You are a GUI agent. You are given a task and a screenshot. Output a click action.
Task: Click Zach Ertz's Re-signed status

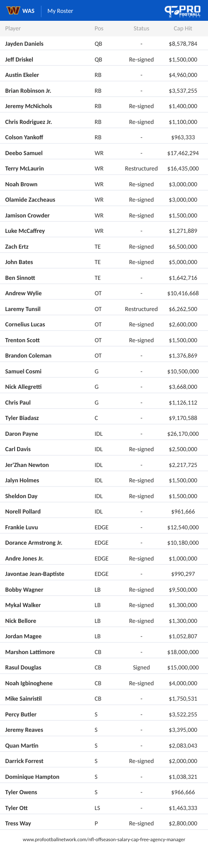pyautogui.click(x=141, y=247)
